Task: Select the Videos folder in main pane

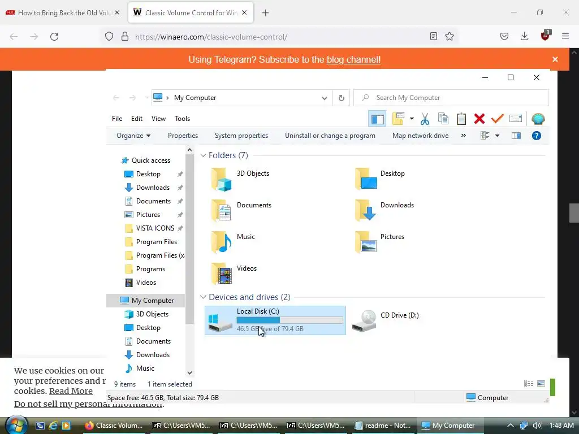Action: click(234, 274)
